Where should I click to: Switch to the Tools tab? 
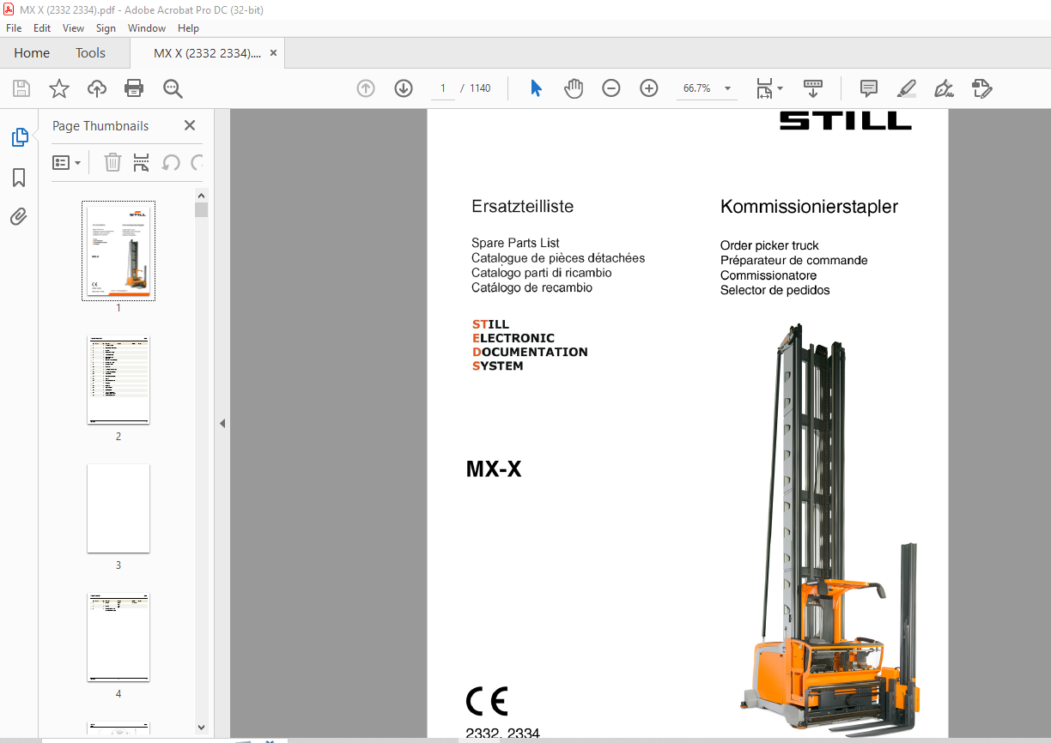(90, 53)
